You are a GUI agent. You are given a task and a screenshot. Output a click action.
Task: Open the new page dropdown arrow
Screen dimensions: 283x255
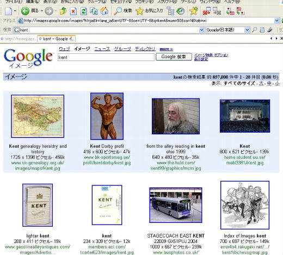[x=15, y=11]
